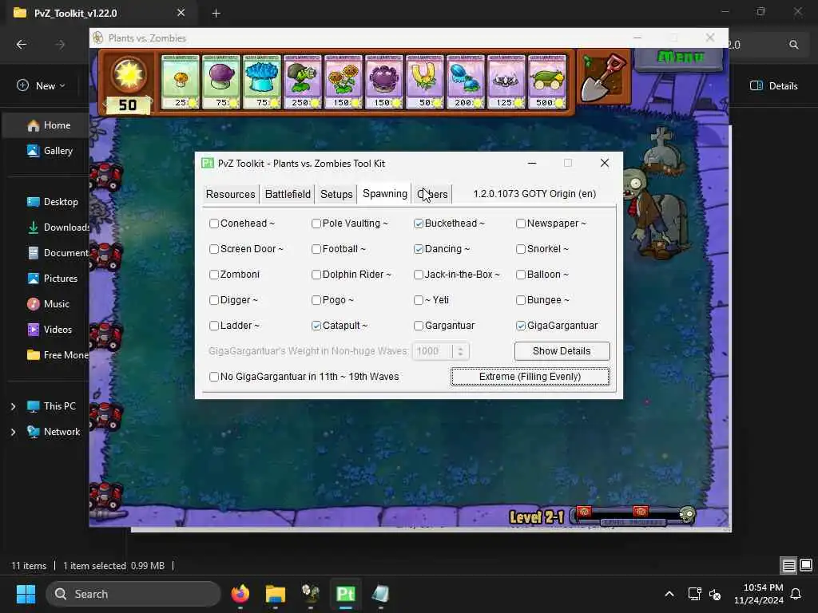
Task: Switch to the Setups tab
Action: pyautogui.click(x=336, y=194)
